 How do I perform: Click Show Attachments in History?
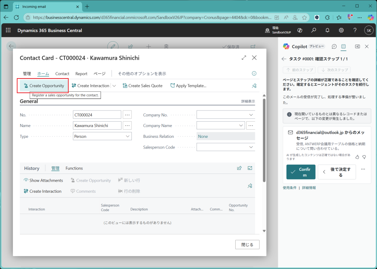[x=43, y=180]
